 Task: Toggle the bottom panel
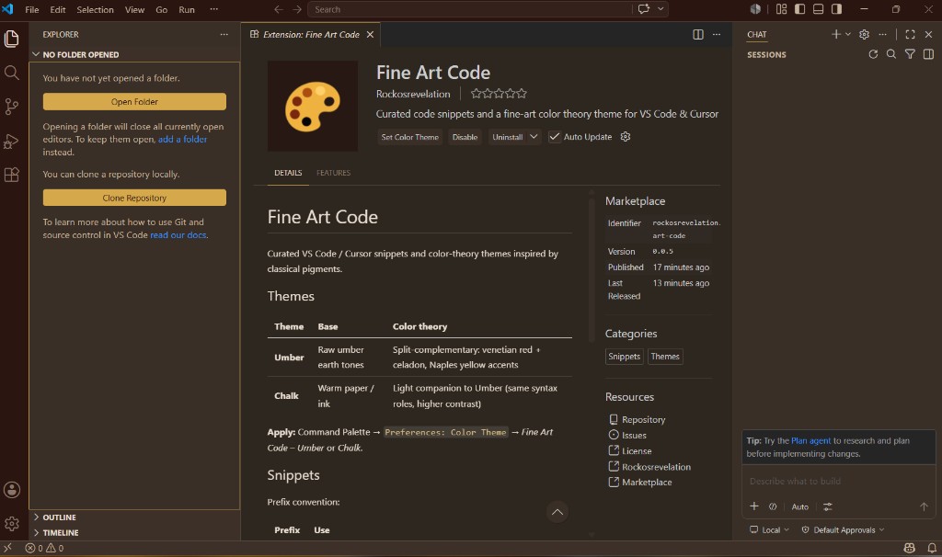pyautogui.click(x=818, y=9)
